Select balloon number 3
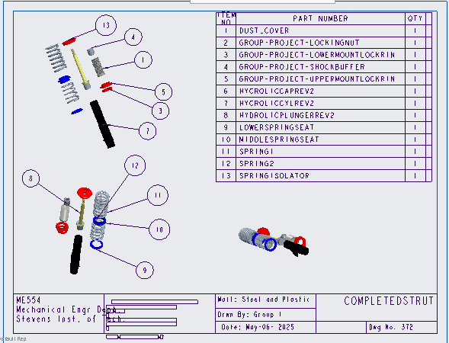Image resolution: width=449 pixels, height=343 pixels. pyautogui.click(x=160, y=111)
